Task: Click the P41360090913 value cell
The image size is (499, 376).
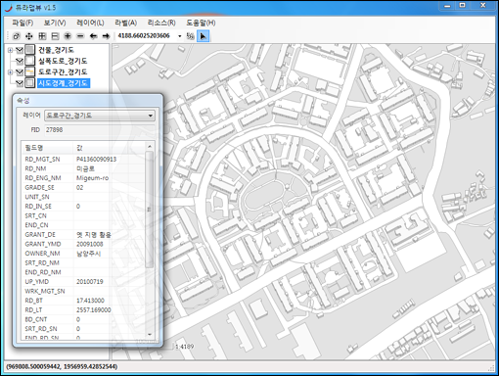Action: point(96,160)
